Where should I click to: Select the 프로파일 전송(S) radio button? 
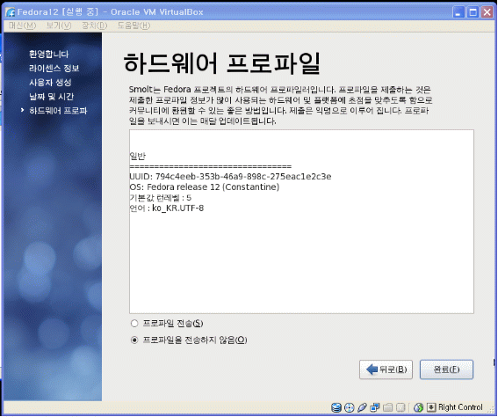(134, 324)
